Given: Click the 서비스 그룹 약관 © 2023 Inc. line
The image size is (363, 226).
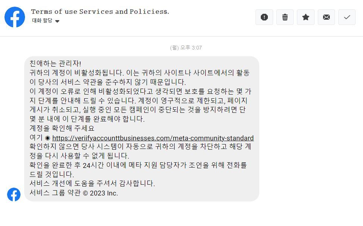Looking at the screenshot, I should tap(73, 193).
